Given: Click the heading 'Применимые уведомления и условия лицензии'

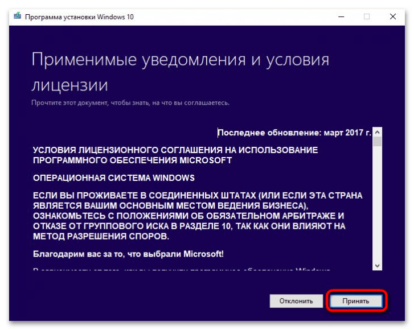Looking at the screenshot, I should 181,72.
